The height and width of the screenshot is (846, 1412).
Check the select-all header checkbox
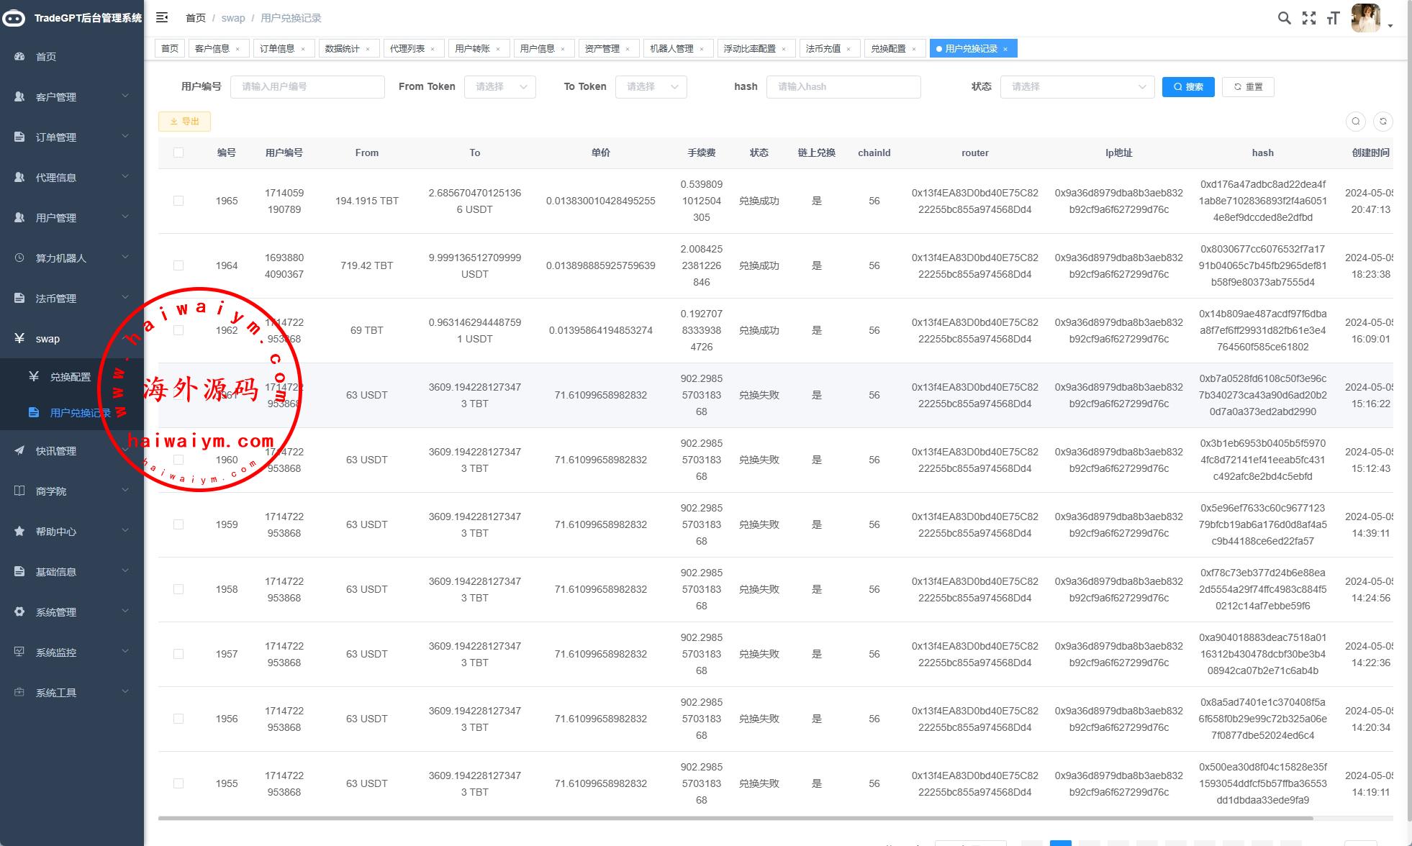click(178, 153)
